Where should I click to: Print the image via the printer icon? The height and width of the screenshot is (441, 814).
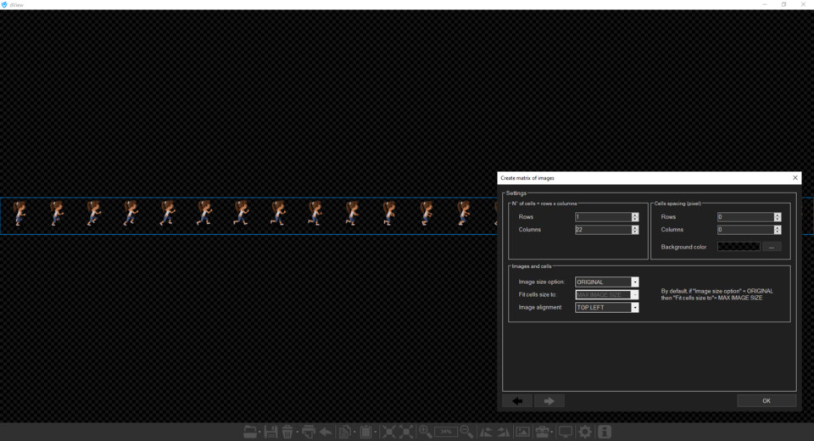pos(309,432)
